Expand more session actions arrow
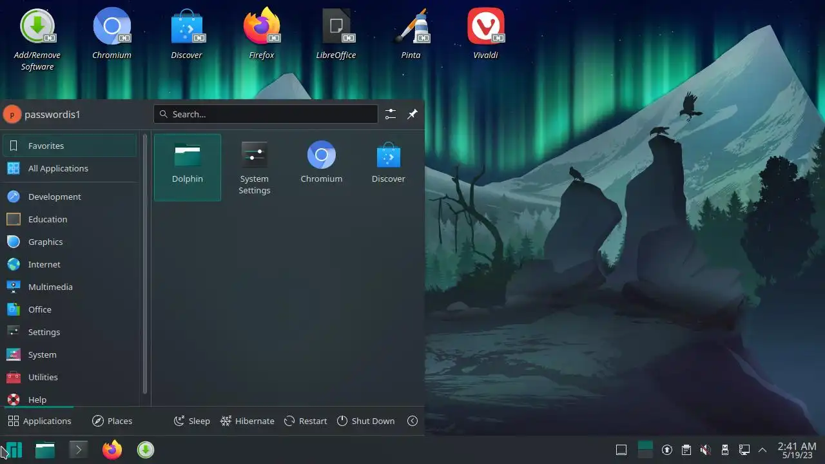Viewport: 825px width, 464px height. click(x=412, y=421)
